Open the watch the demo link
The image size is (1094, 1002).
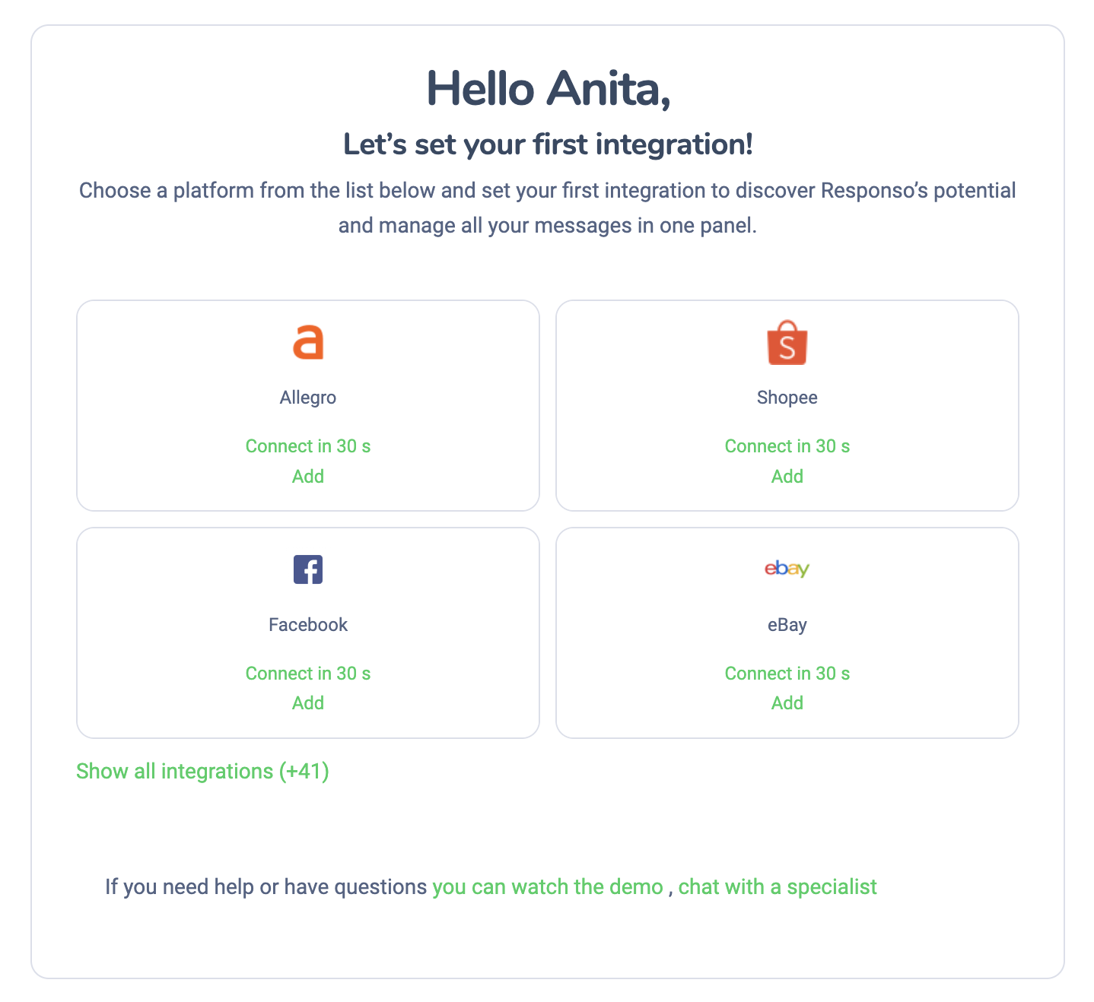(x=548, y=887)
